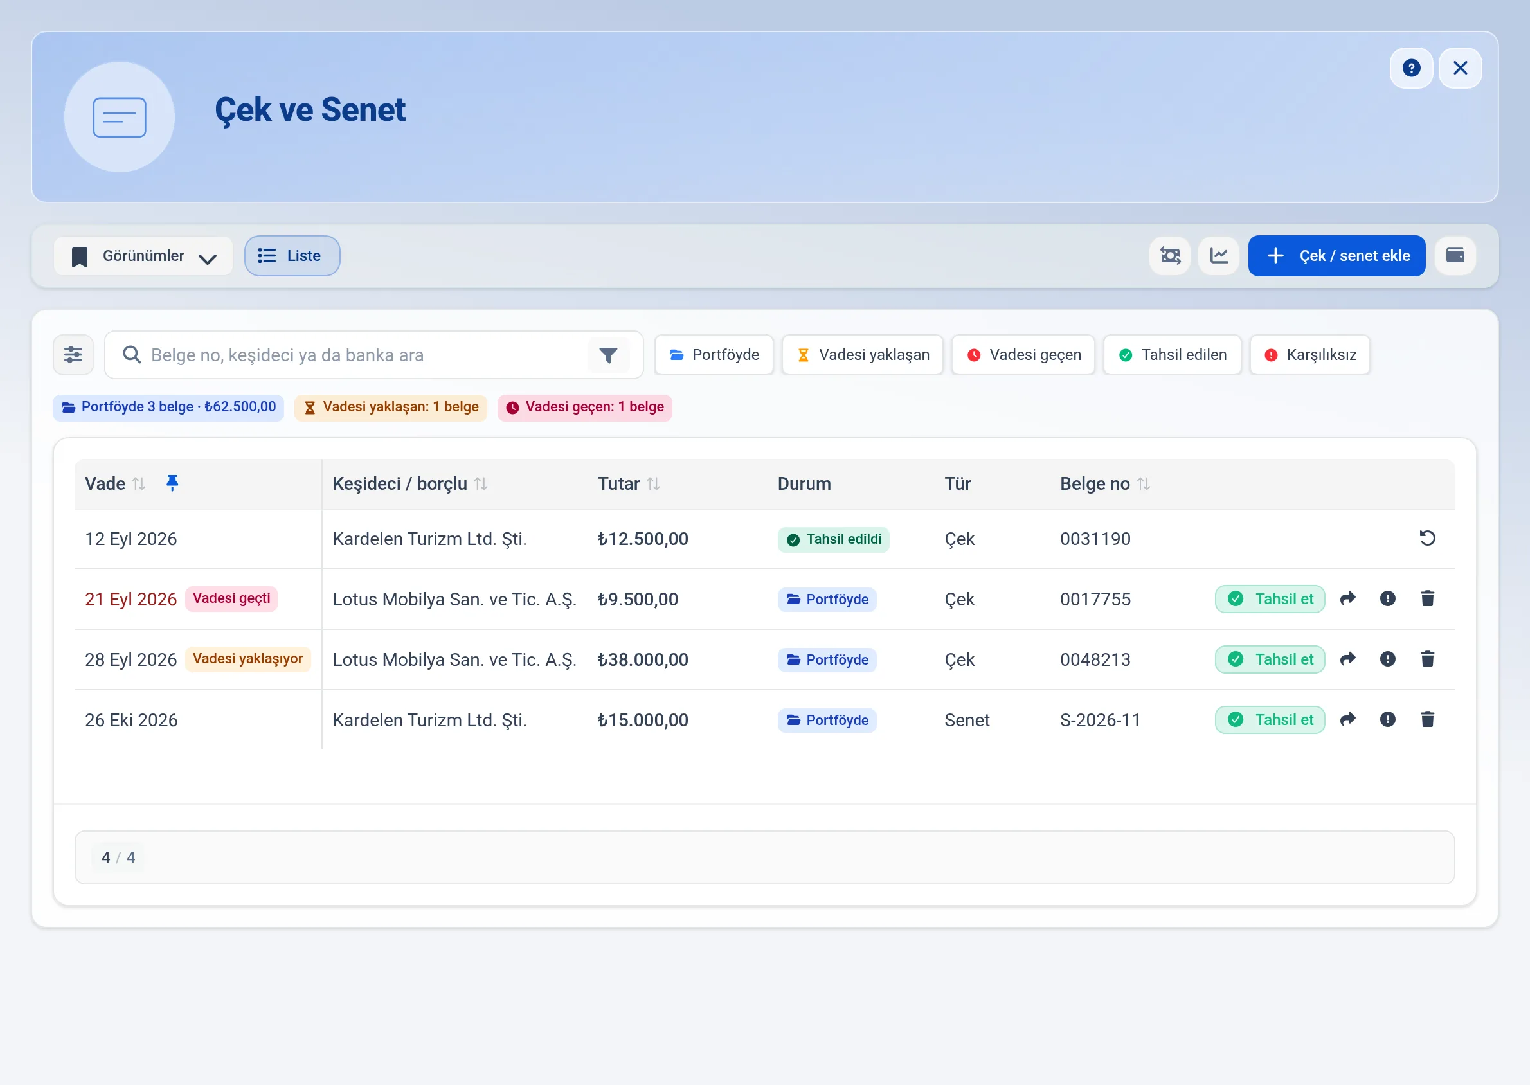Mark belge 0017755 as karşılıksız via exclamation icon
The height and width of the screenshot is (1085, 1530).
tap(1388, 599)
